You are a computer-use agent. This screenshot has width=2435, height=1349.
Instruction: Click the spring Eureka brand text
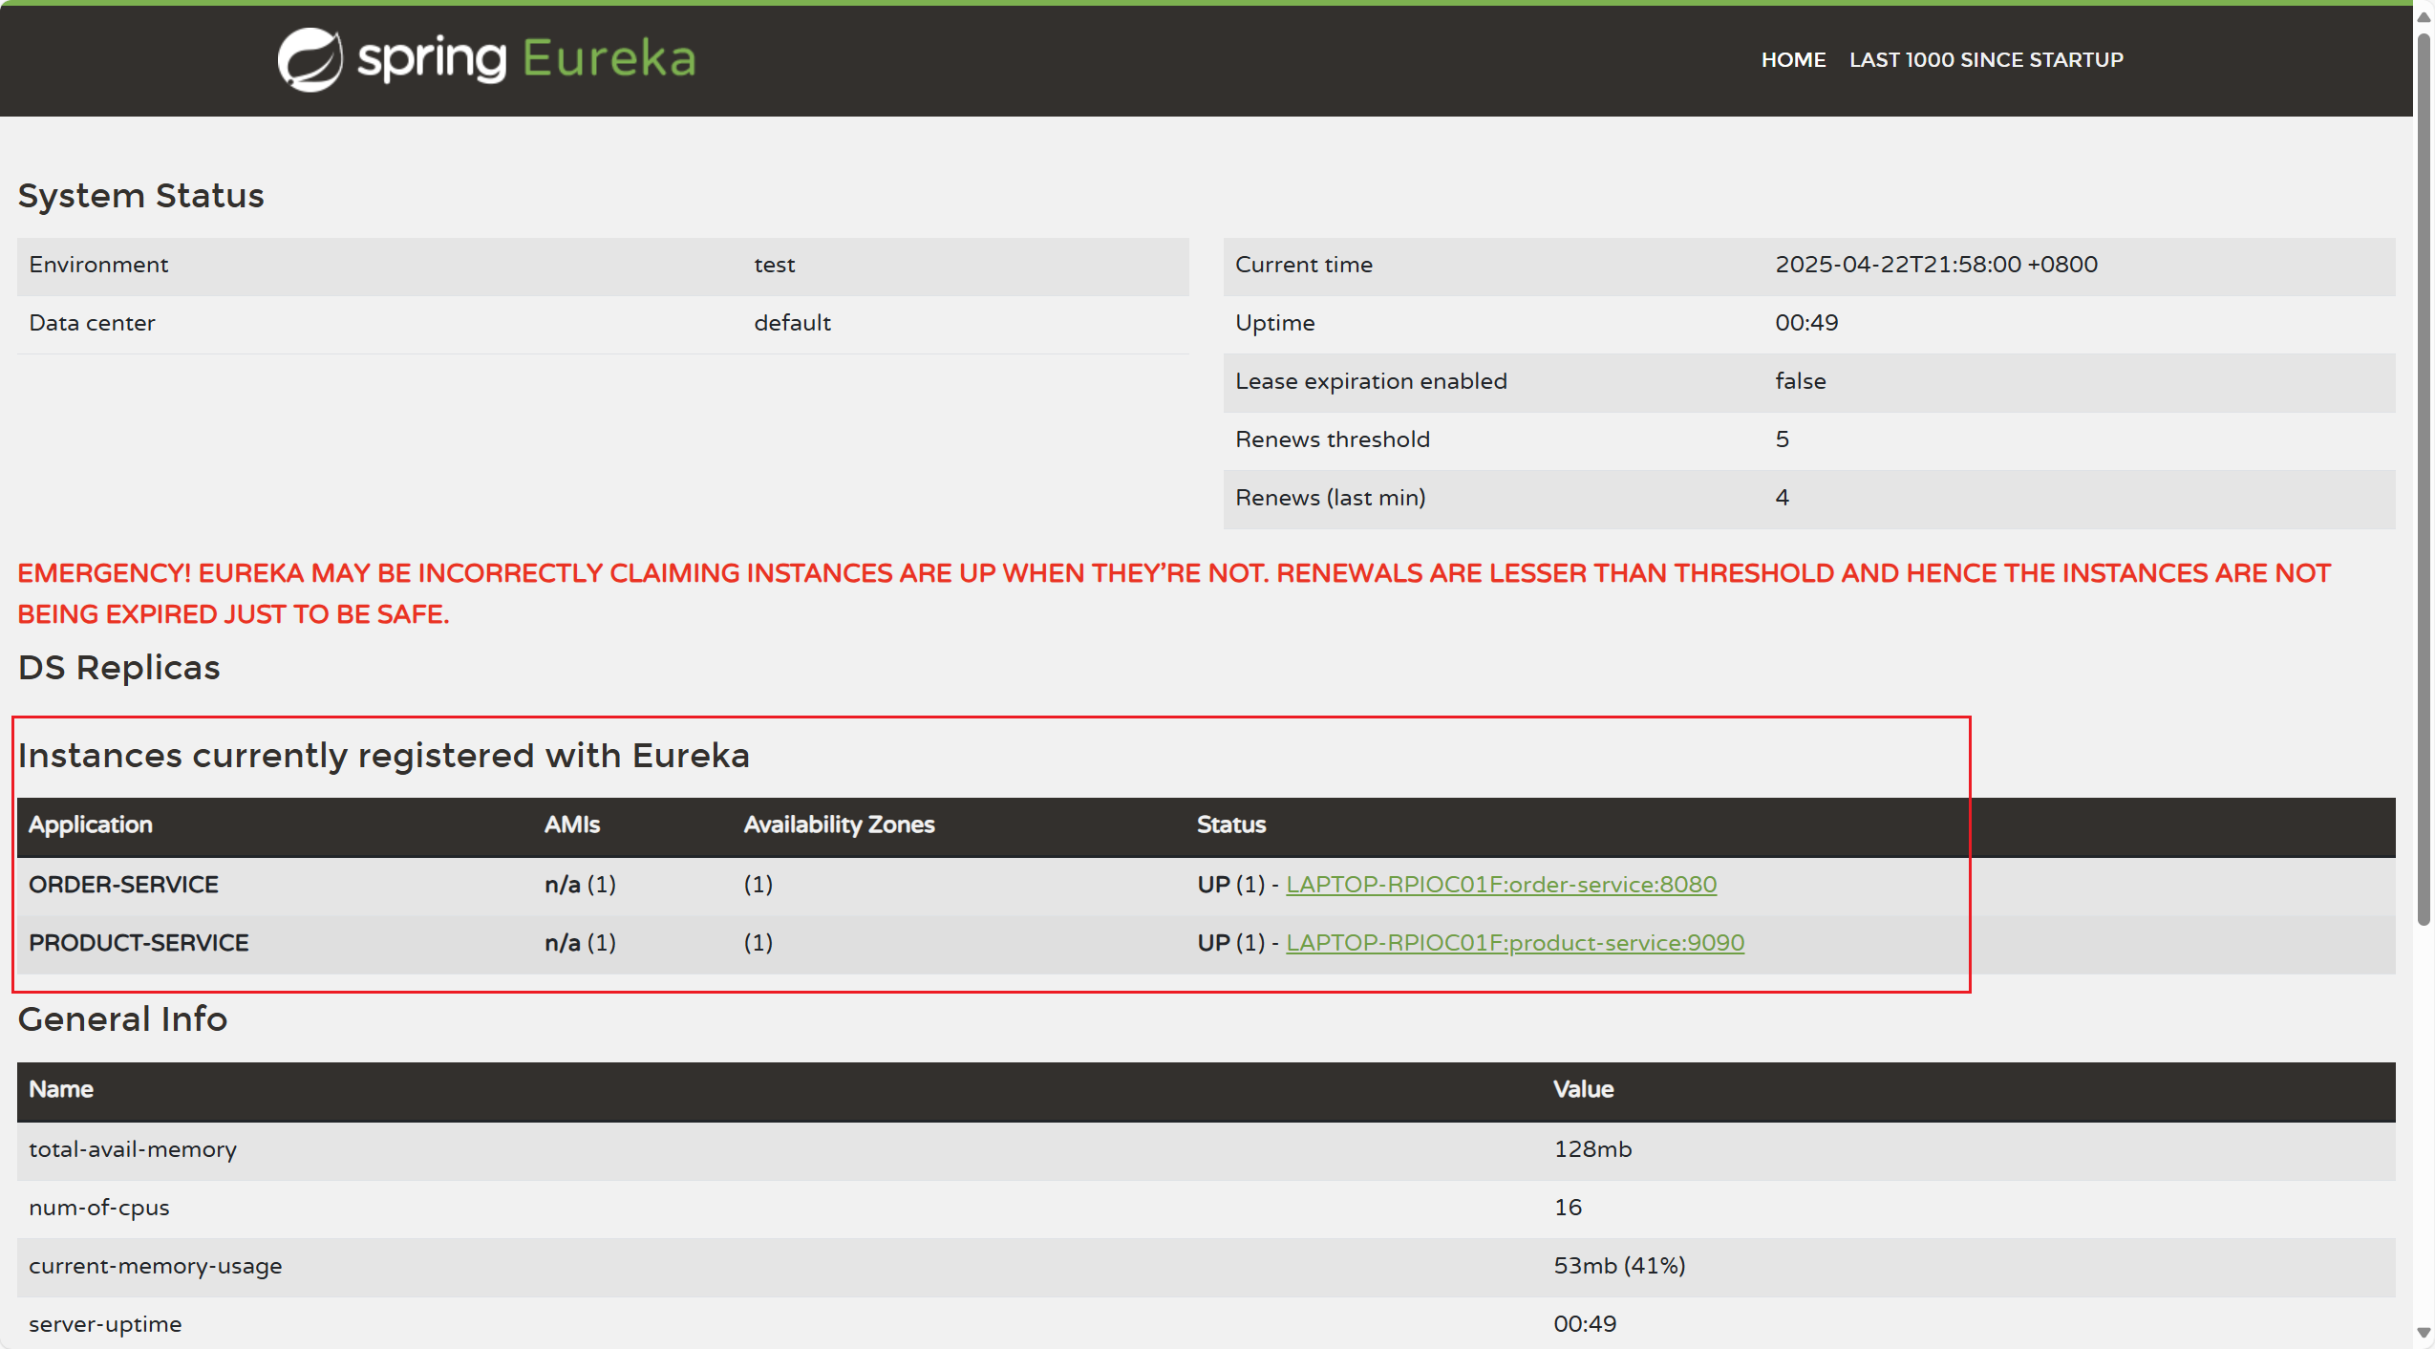526,59
